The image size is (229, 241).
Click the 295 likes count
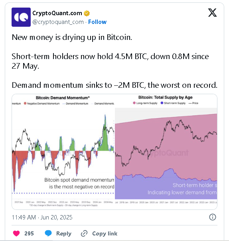[x=29, y=233]
